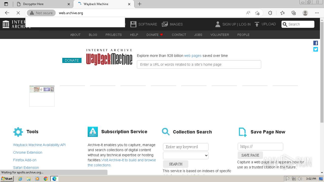
Task: Add this page to favorites
Action: coord(257,13)
